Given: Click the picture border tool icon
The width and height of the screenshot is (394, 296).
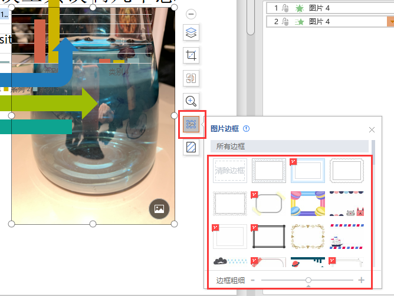Looking at the screenshot, I should click(191, 124).
